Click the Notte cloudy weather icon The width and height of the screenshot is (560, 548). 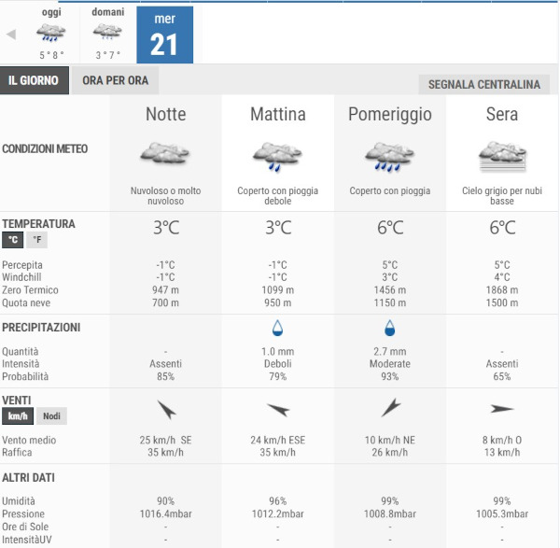(165, 152)
